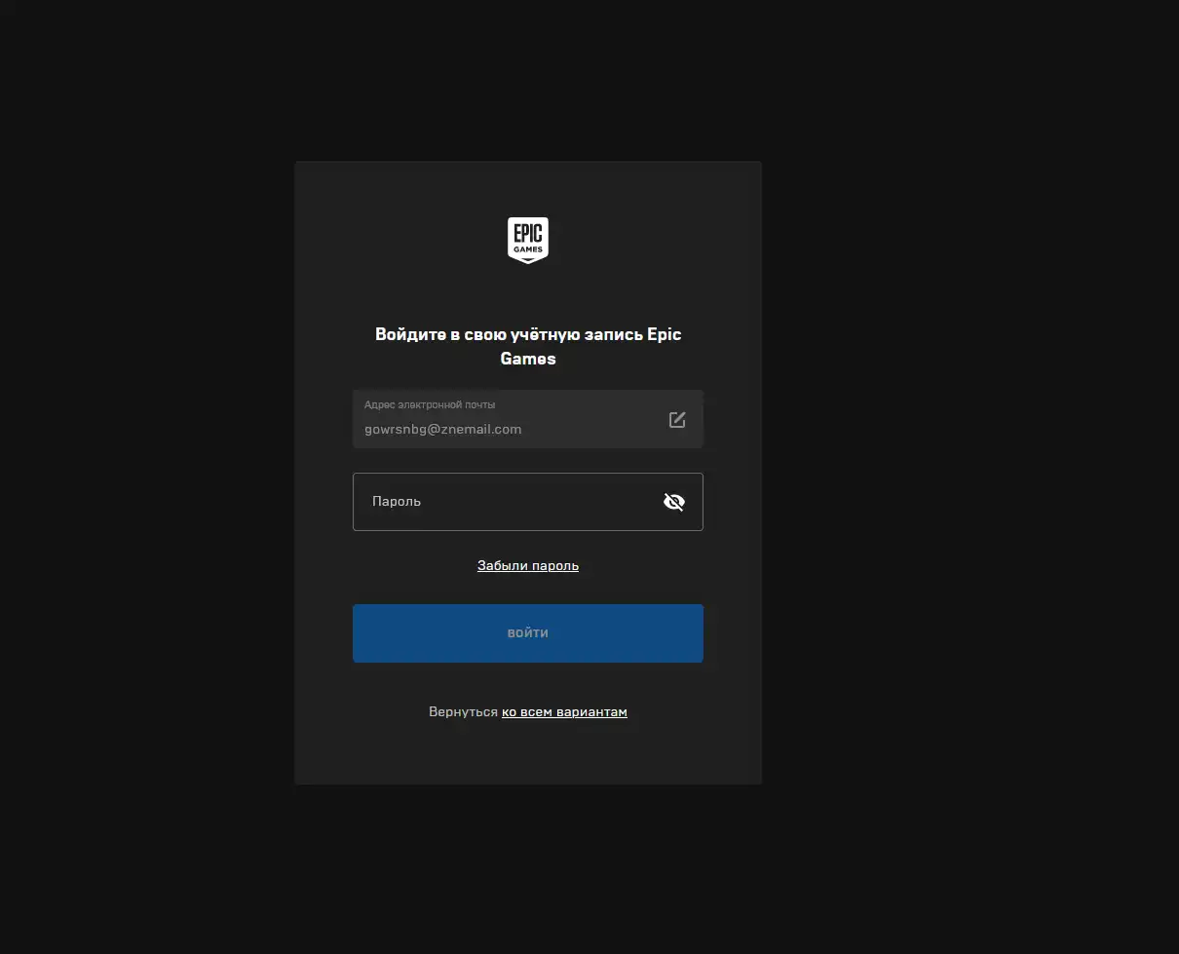Click the Пароль placeholder label
The image size is (1179, 954).
(397, 502)
